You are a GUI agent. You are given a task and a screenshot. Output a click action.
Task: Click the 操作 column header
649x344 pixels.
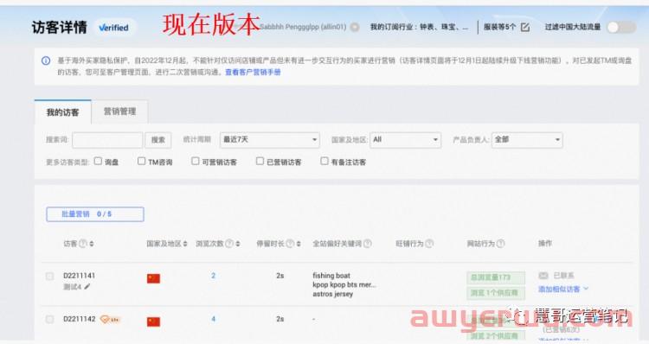pyautogui.click(x=545, y=244)
